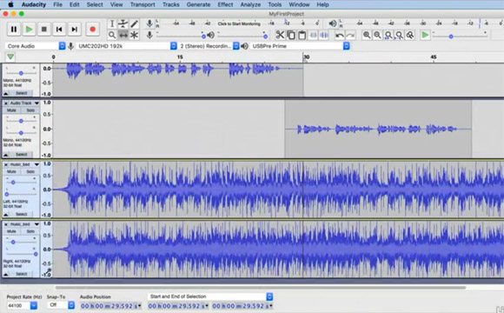Select the Multi-Tool asterisk icon
The image size is (504, 313).
pyautogui.click(x=134, y=35)
